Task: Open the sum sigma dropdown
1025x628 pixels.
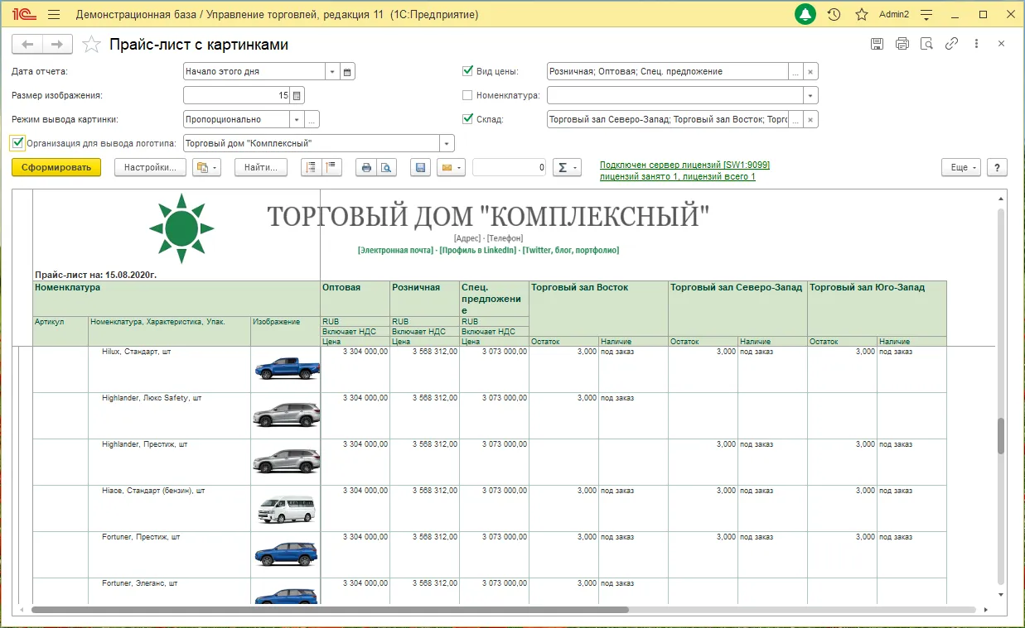Action: (567, 167)
